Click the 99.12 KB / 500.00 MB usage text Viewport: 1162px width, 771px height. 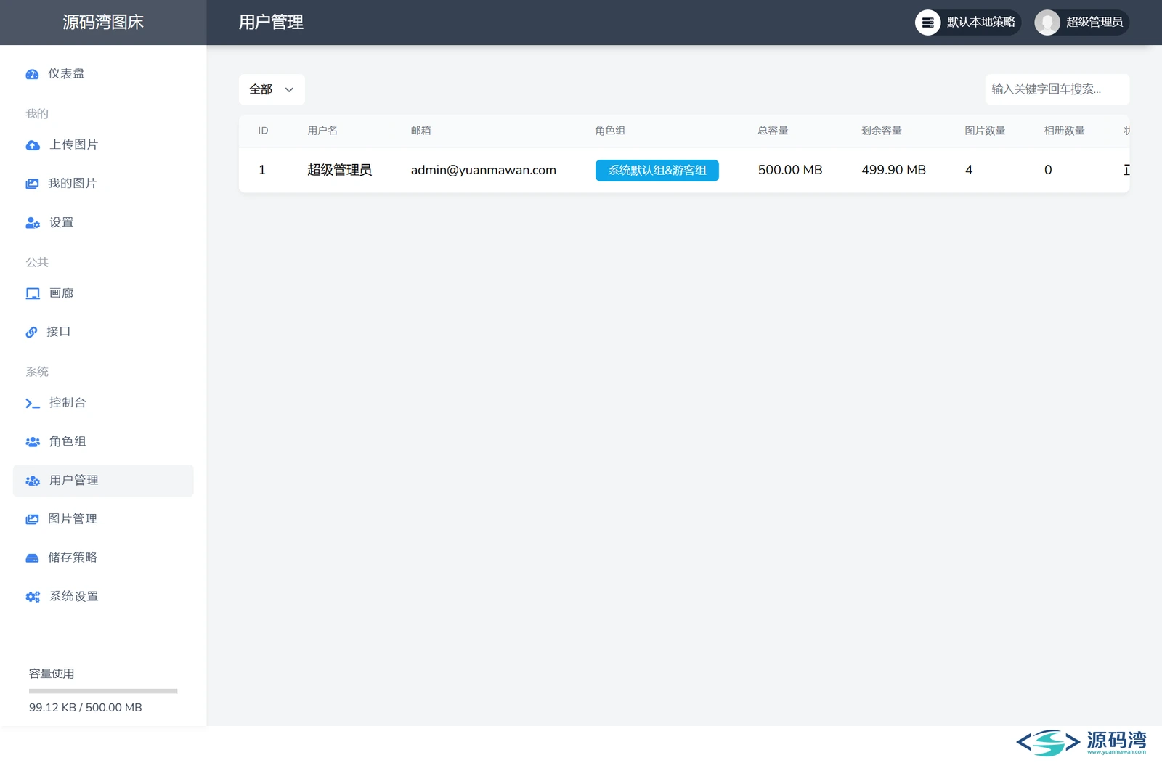click(86, 708)
